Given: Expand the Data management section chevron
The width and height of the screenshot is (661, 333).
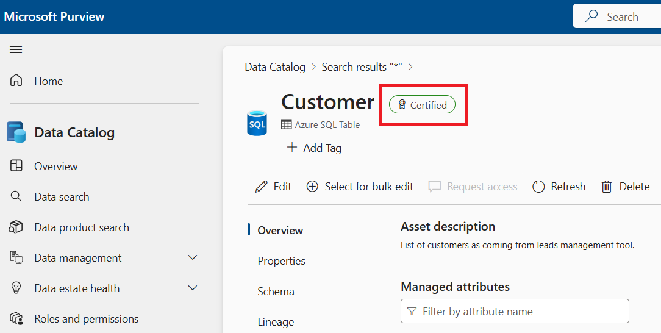Looking at the screenshot, I should (193, 257).
